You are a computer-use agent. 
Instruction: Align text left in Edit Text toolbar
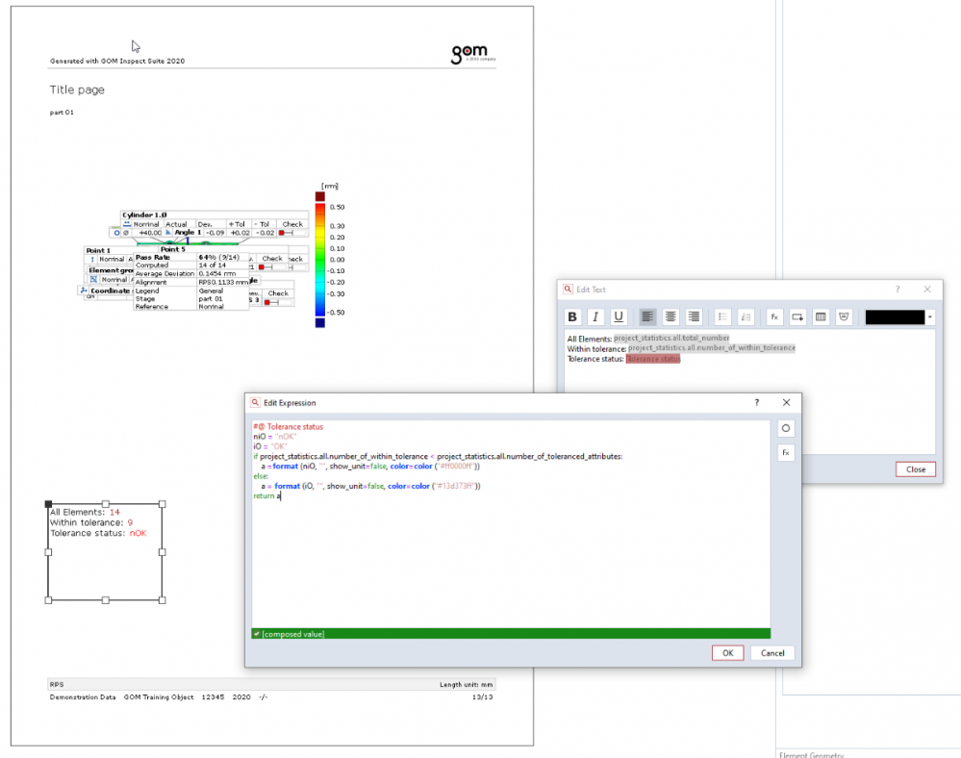pos(648,316)
